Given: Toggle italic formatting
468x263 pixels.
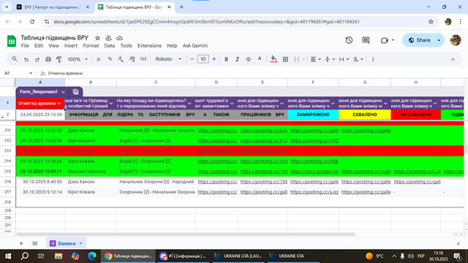Looking at the screenshot, I should click(237, 59).
